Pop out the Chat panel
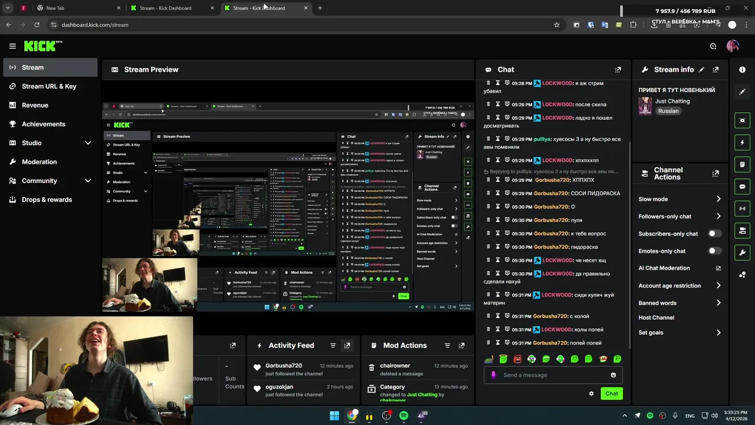 618,70
